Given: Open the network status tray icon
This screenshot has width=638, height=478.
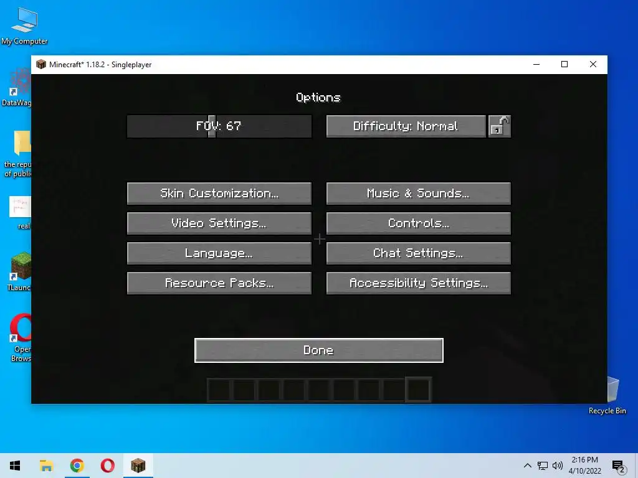Looking at the screenshot, I should (x=543, y=466).
